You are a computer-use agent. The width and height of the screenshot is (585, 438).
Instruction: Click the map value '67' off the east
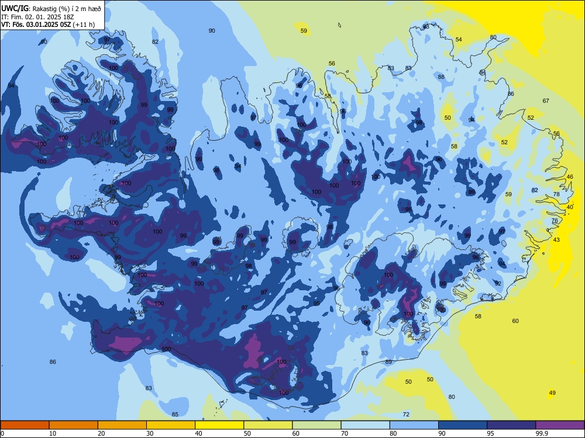[546, 100]
